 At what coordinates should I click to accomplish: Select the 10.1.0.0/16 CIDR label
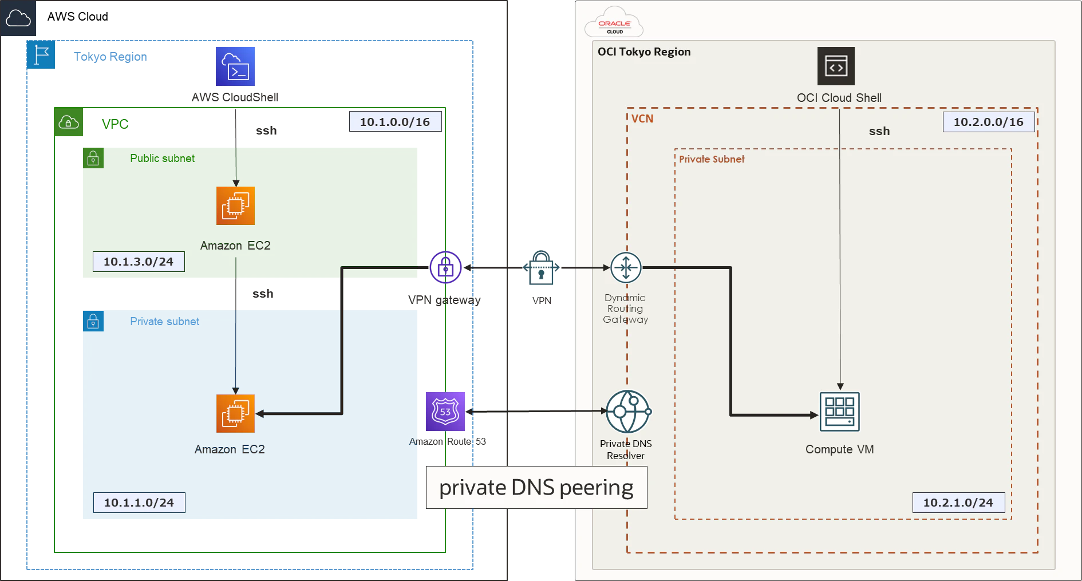tap(395, 122)
